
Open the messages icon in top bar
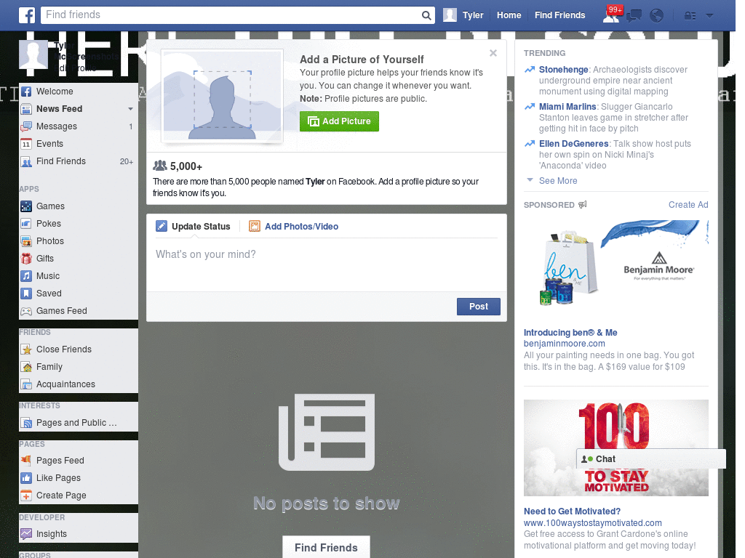pyautogui.click(x=634, y=16)
